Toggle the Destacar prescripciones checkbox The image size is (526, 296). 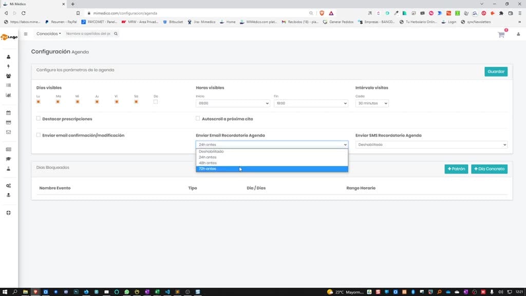(x=38, y=119)
